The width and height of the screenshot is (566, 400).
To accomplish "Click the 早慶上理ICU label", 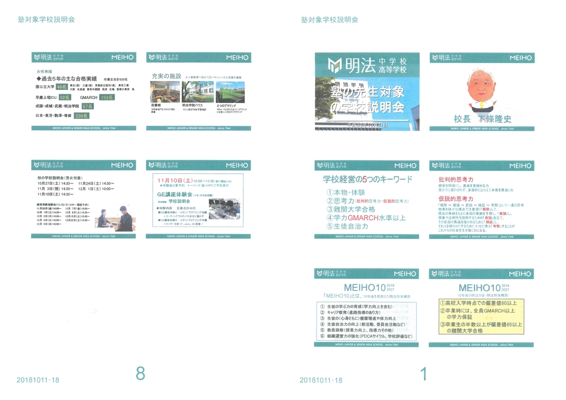I will click(x=47, y=97).
